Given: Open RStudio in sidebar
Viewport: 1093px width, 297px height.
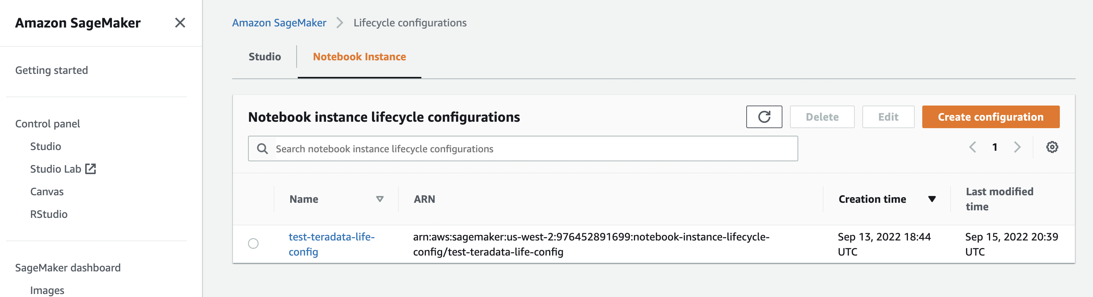Looking at the screenshot, I should point(49,214).
